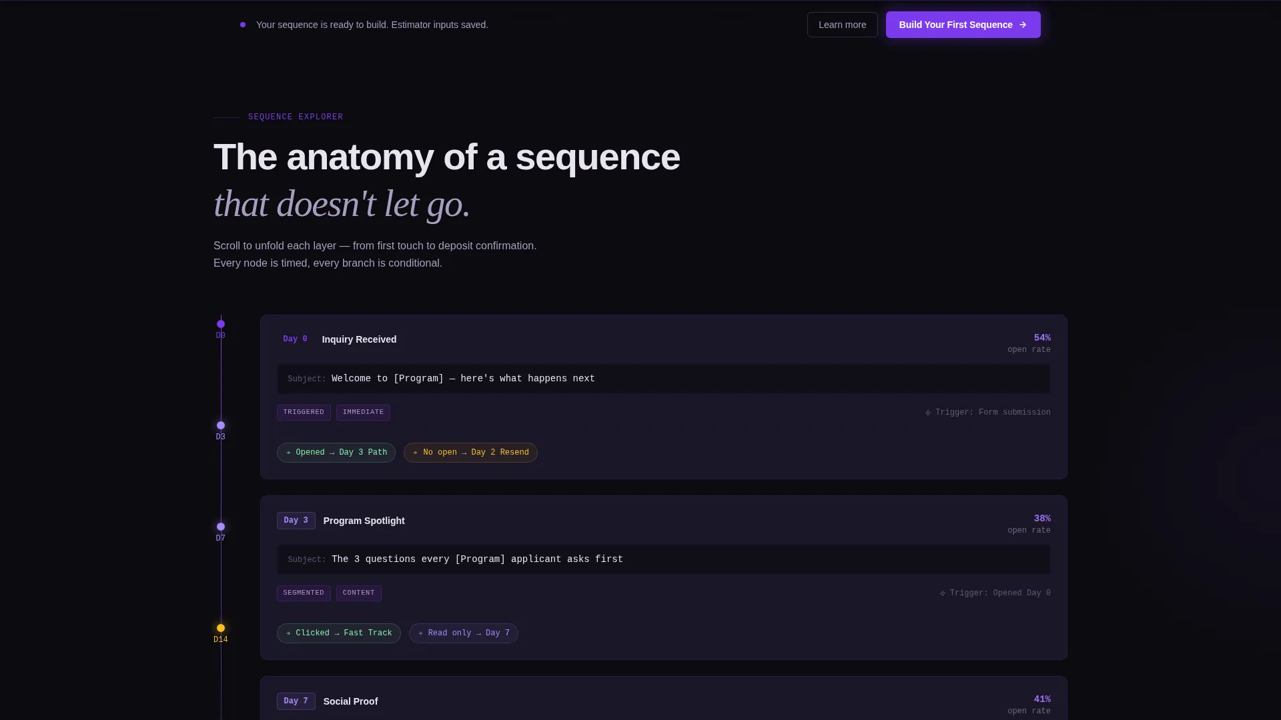Click the IMMEDIATE tag
The width and height of the screenshot is (1281, 720).
pos(363,412)
